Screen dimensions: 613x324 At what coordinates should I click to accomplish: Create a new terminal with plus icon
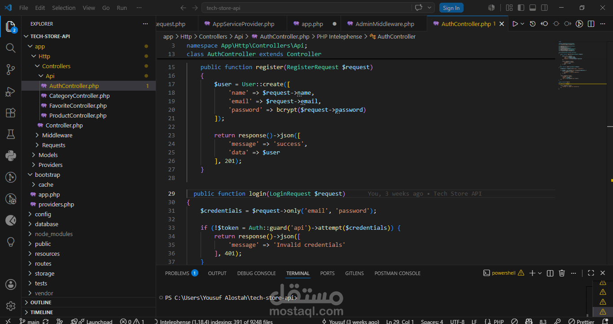[x=532, y=273]
